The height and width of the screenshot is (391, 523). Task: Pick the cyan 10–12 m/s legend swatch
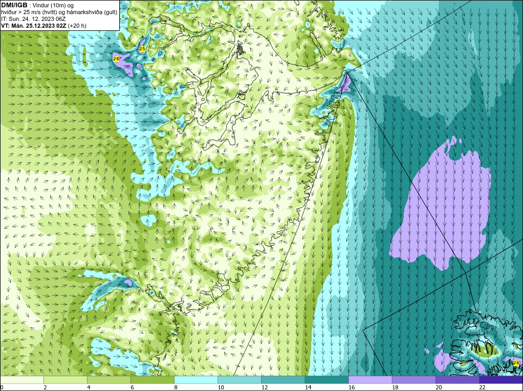click(x=240, y=379)
